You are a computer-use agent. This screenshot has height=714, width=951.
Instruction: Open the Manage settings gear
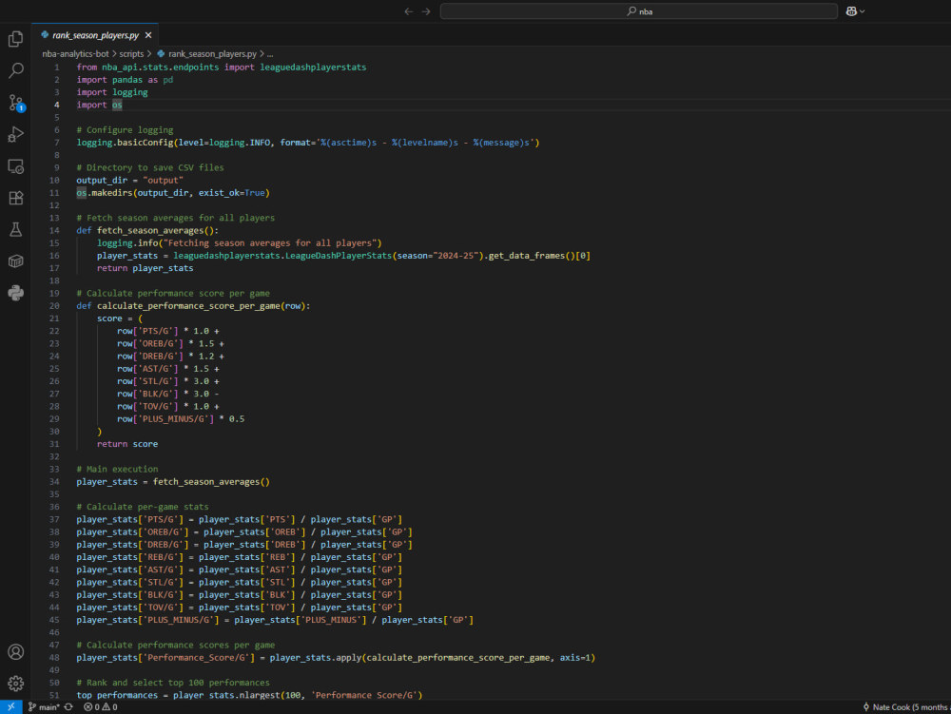pyautogui.click(x=16, y=683)
